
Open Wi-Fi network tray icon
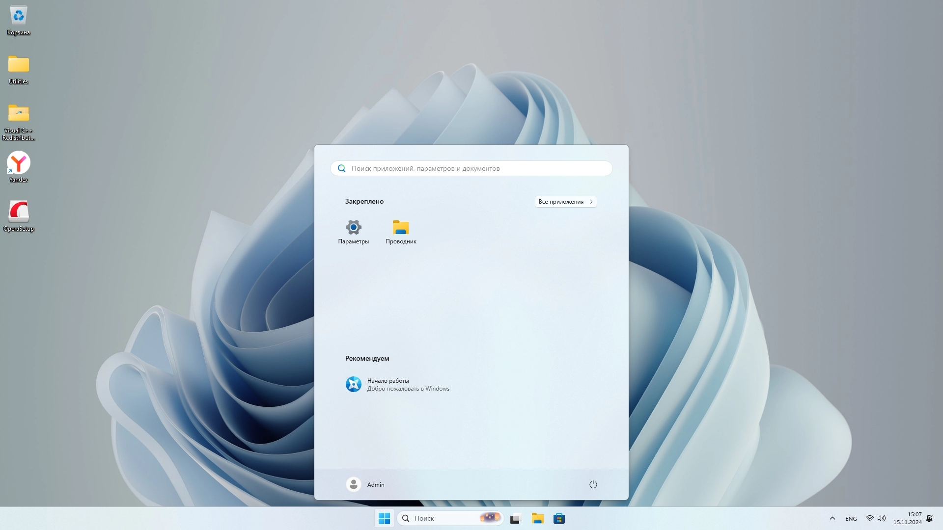[869, 518]
